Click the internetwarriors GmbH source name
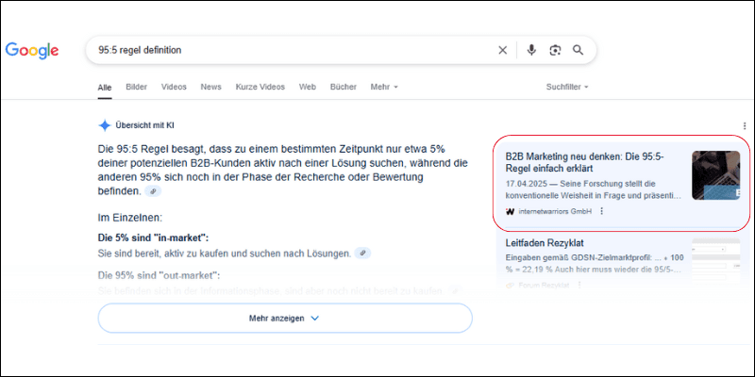Viewport: 755px width, 377px height. point(555,211)
